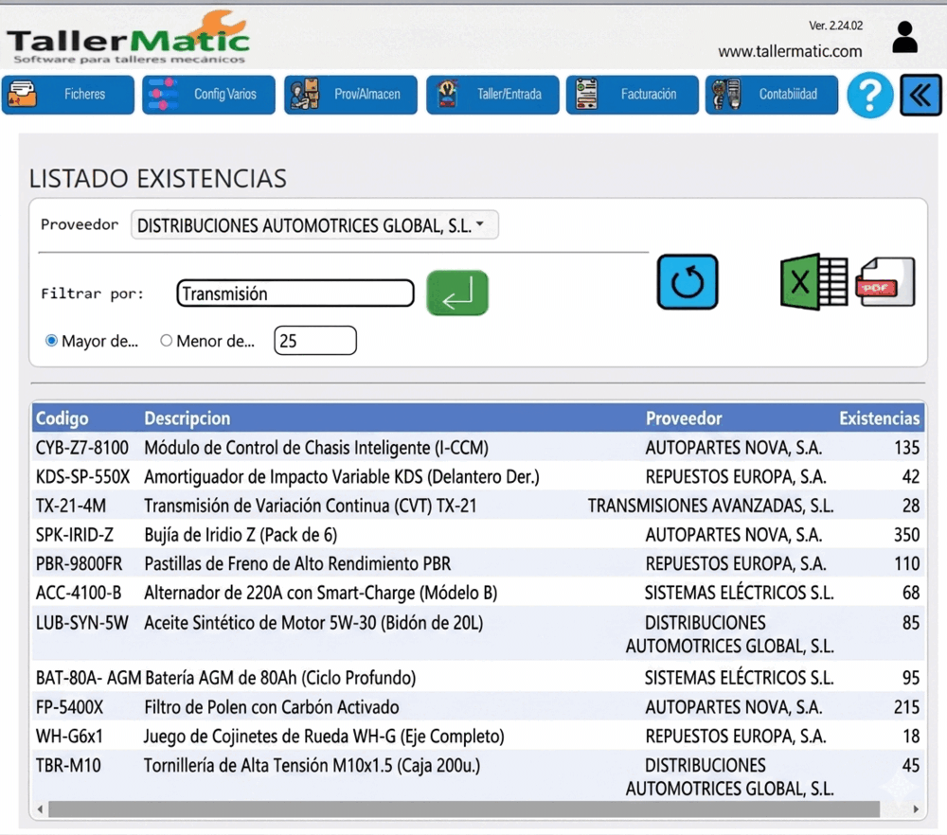Click existencias value 135
Screen dimensions: 947x835
click(x=906, y=448)
